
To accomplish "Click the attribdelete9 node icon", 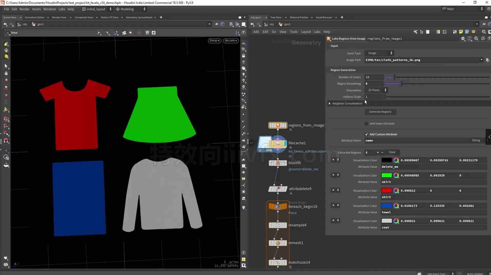I will (278, 189).
